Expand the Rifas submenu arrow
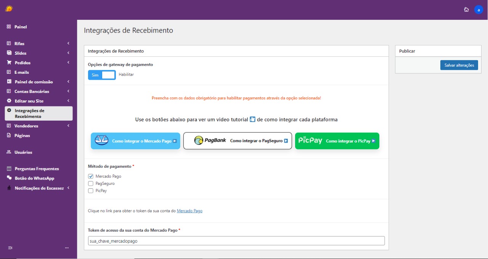 coord(68,43)
